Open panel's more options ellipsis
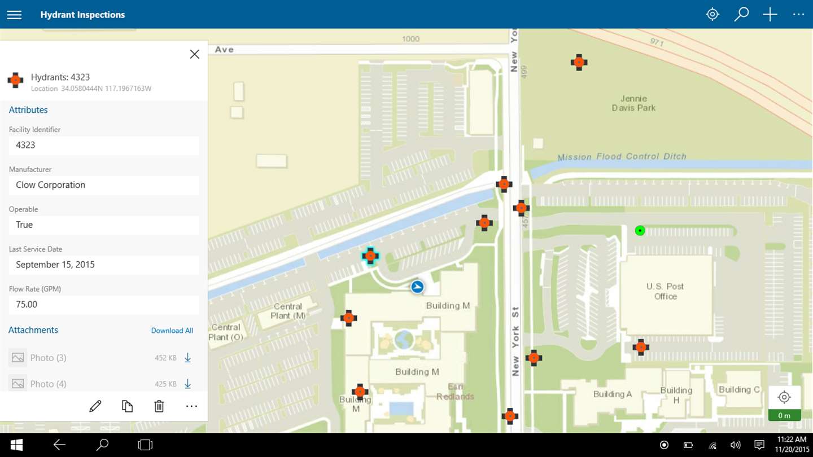Image resolution: width=813 pixels, height=457 pixels. click(x=191, y=406)
